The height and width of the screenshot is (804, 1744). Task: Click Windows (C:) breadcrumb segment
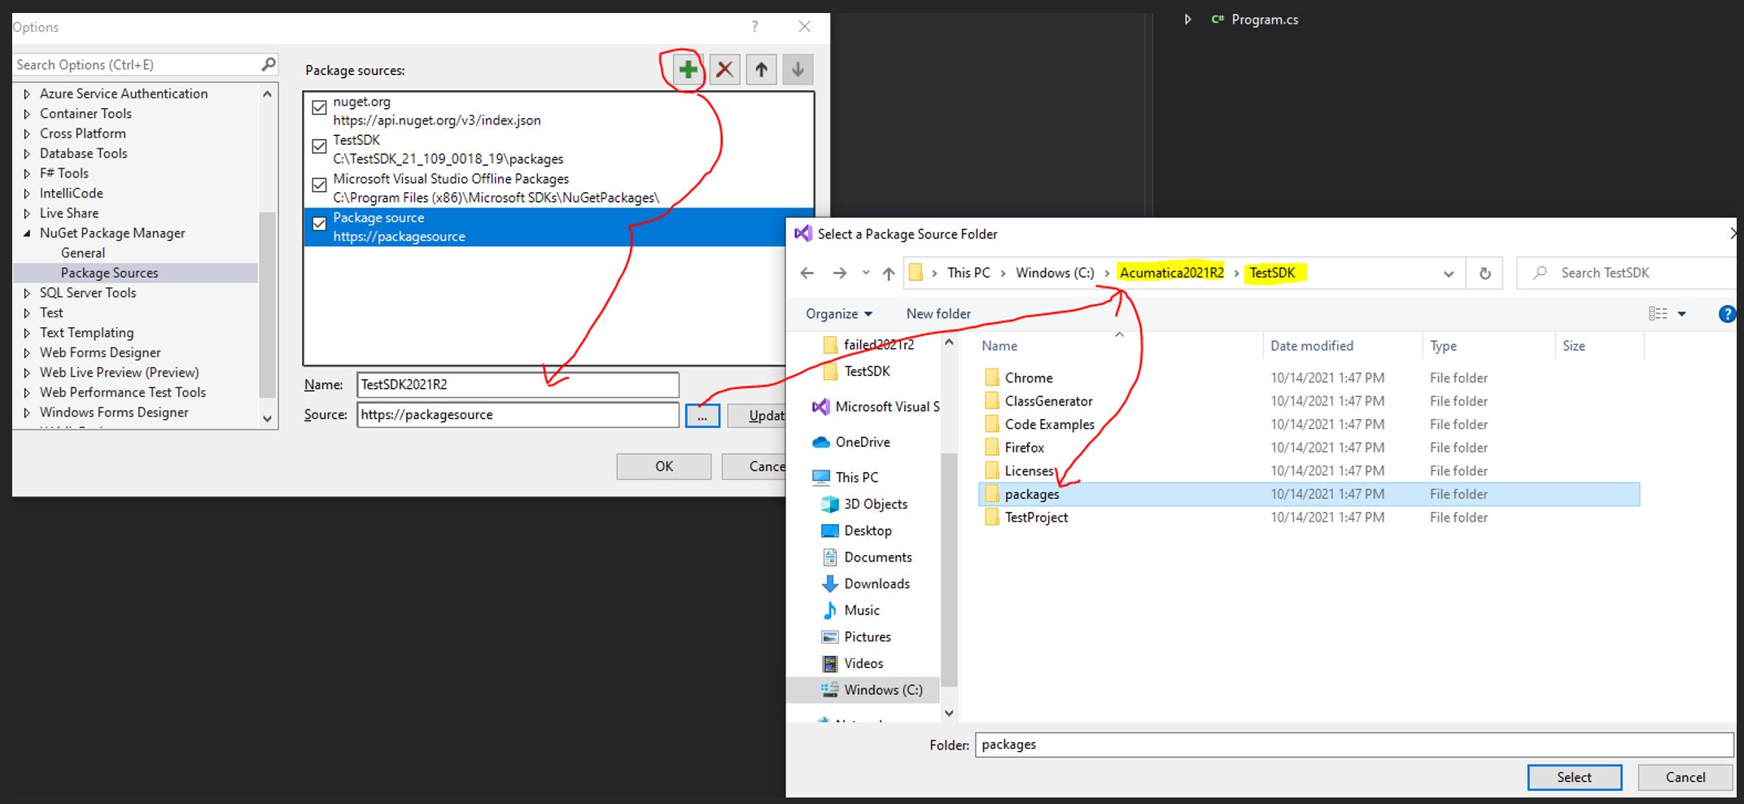(x=1055, y=273)
